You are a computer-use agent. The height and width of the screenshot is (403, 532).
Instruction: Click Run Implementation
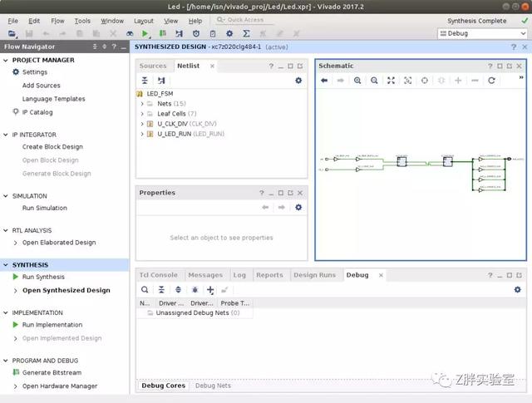[x=52, y=325]
